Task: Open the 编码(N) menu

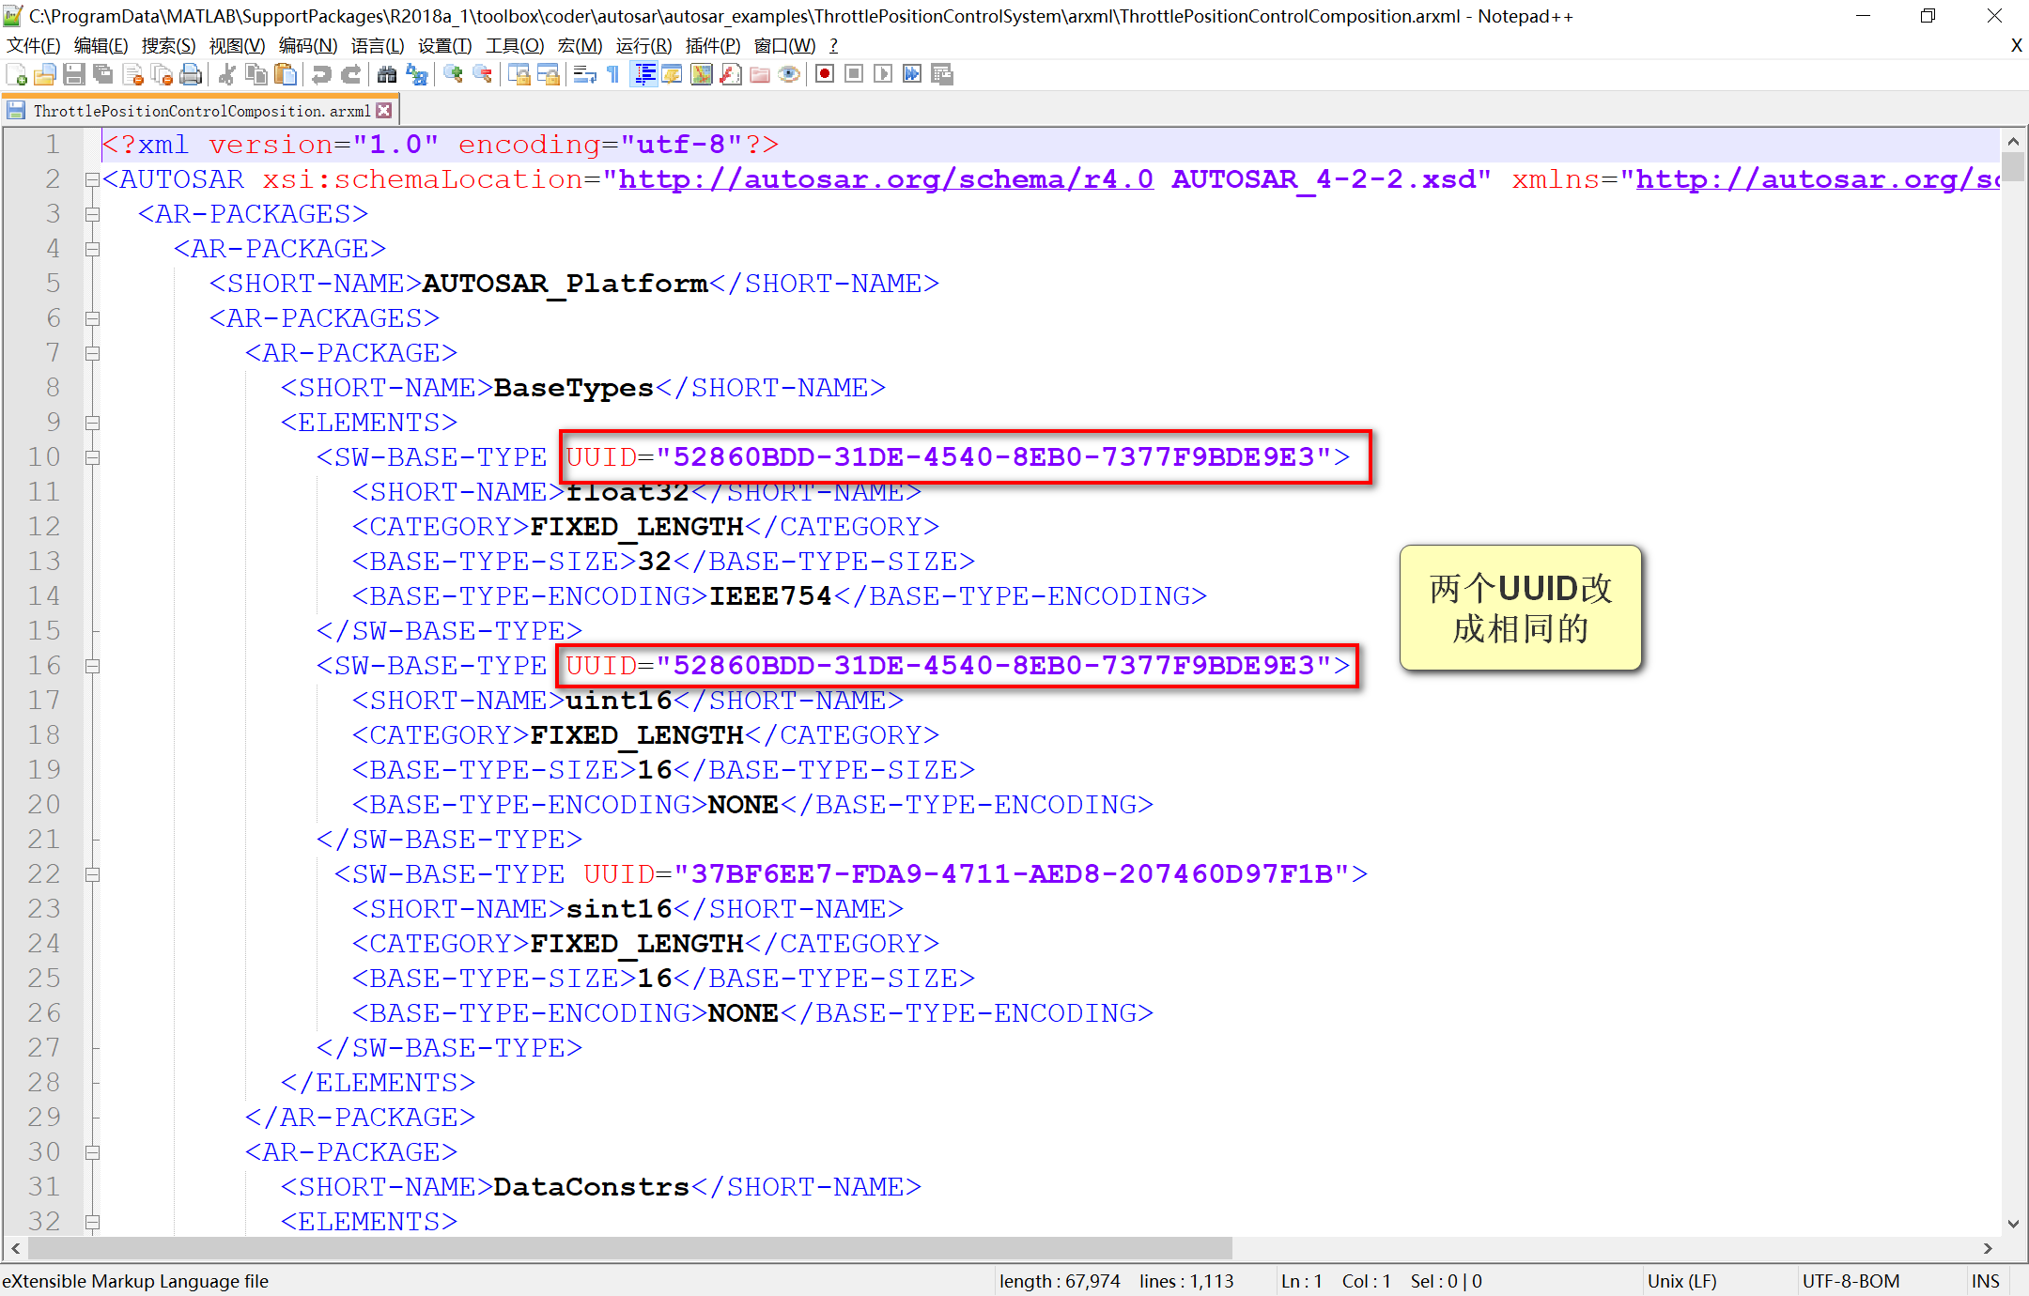Action: [x=307, y=45]
